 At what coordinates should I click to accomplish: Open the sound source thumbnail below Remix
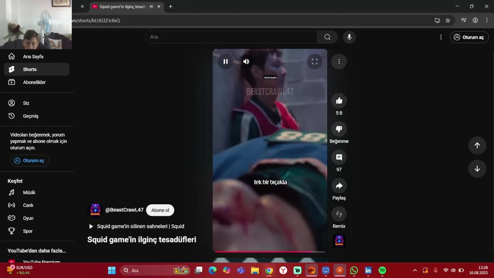tap(339, 241)
